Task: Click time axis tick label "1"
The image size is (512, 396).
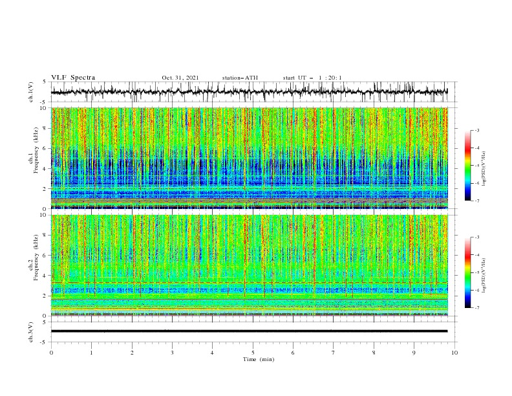Action: [91, 353]
